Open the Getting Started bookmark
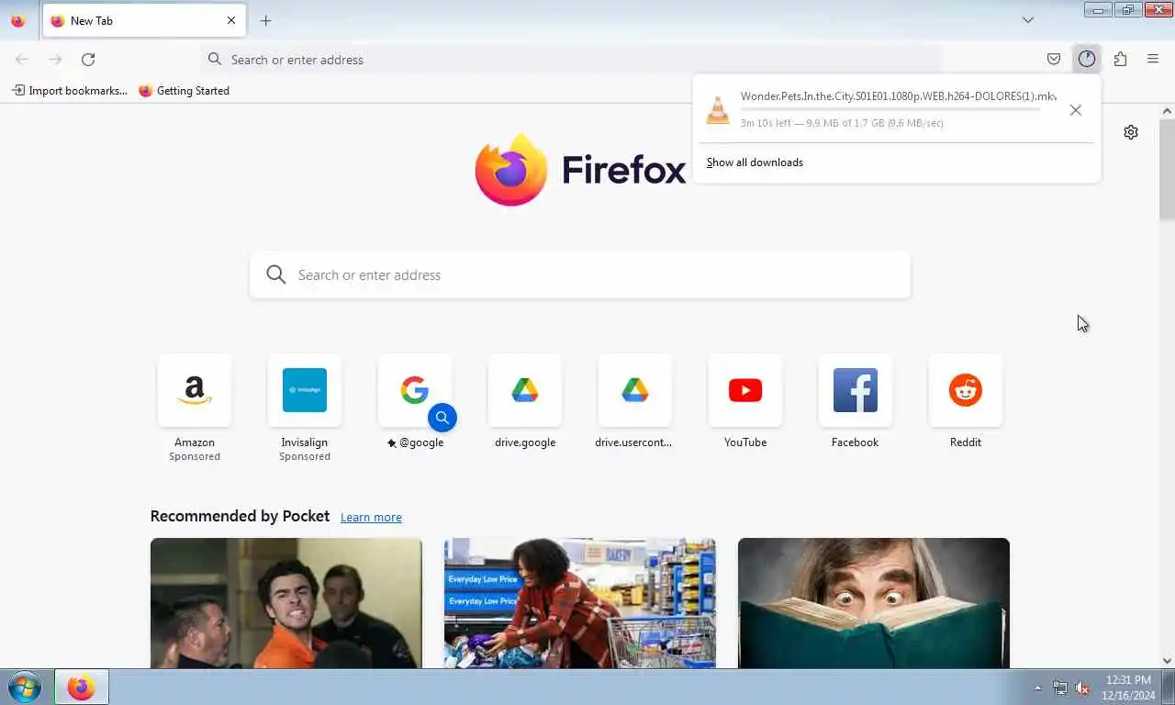The height and width of the screenshot is (705, 1175). tap(184, 91)
